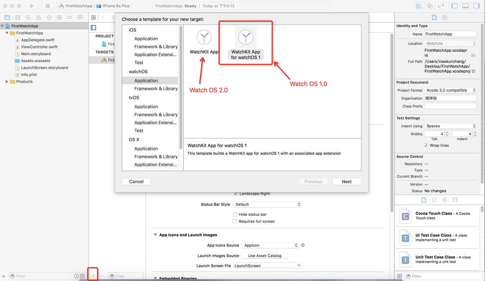Click the navigator add plus button

[4, 276]
